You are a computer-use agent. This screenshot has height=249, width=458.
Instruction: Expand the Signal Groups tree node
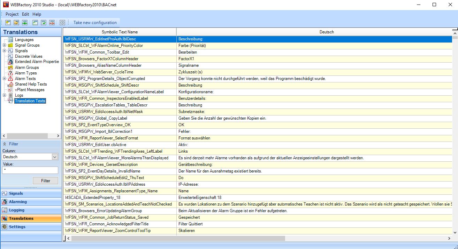(4, 45)
